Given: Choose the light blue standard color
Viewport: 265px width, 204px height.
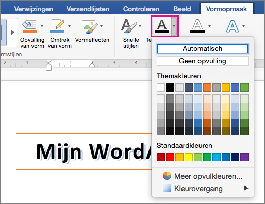Looking at the screenshot, I should pyautogui.click(x=217, y=157).
